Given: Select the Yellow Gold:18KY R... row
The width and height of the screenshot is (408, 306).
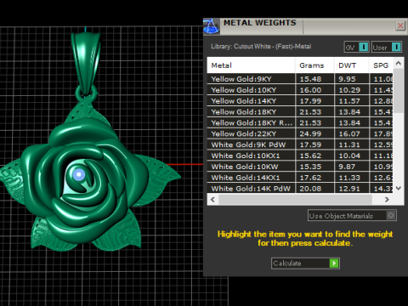Looking at the screenshot, I should coord(300,123).
